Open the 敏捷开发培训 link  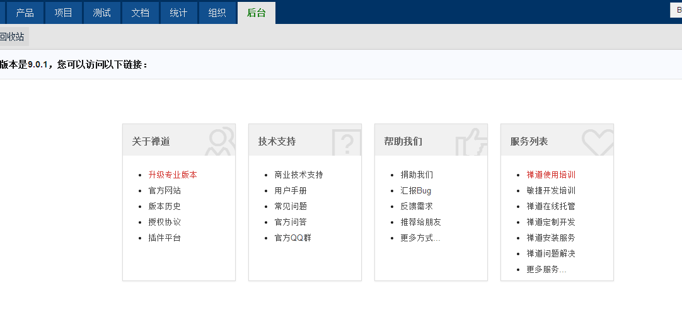551,190
